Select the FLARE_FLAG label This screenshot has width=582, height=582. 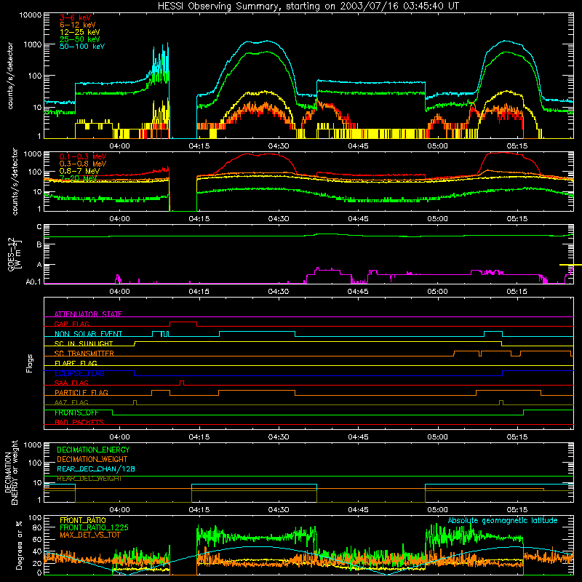click(76, 363)
